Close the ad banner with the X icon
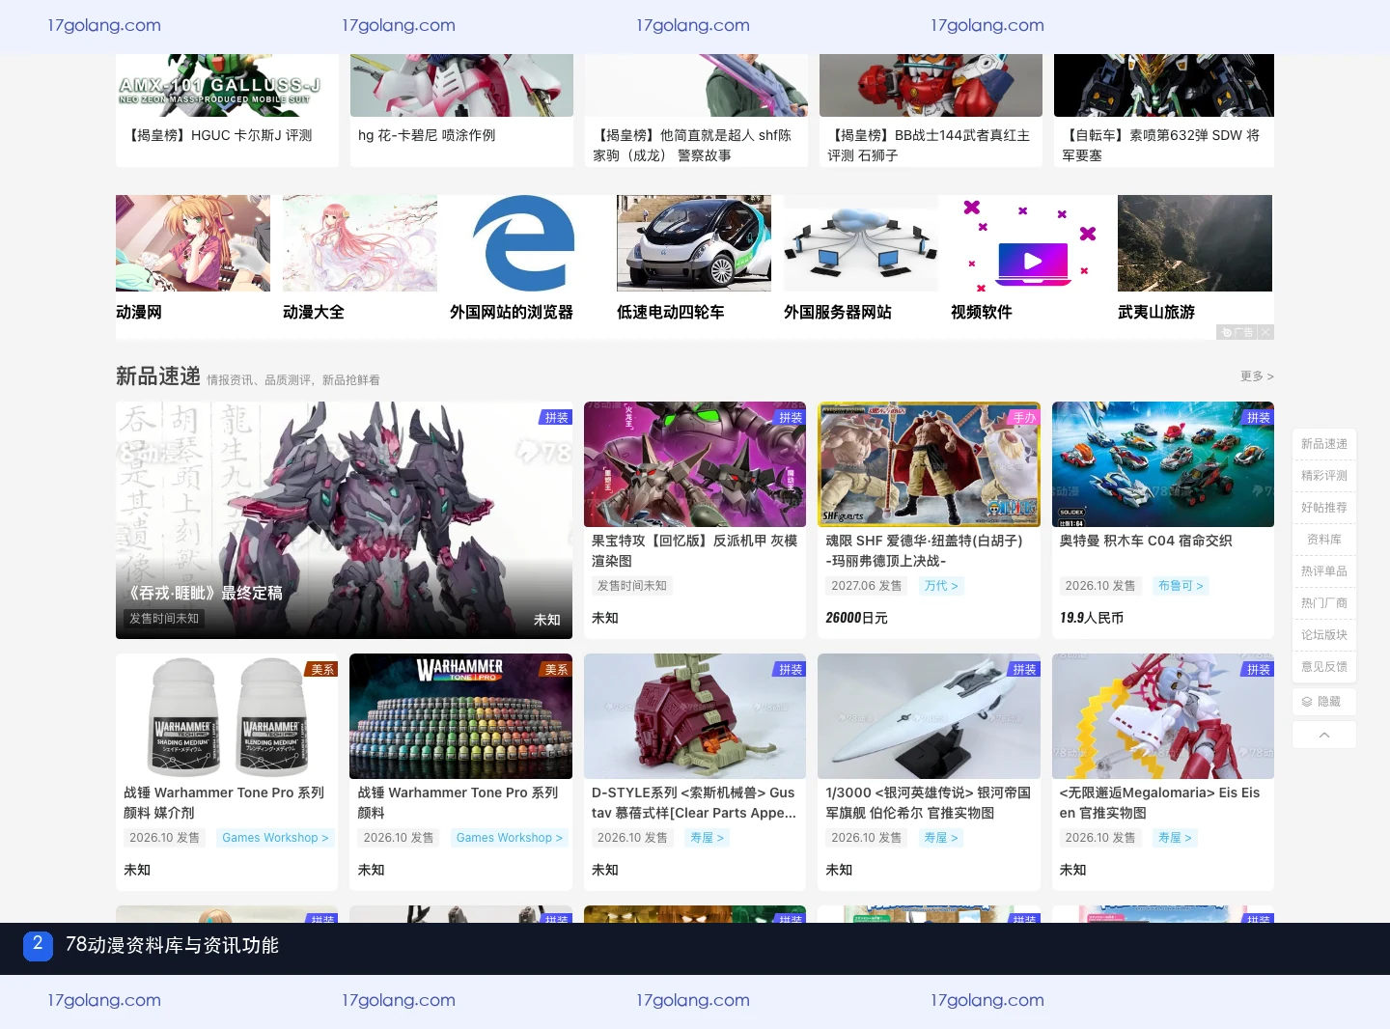Screen dimensions: 1390x1029 tap(1265, 332)
